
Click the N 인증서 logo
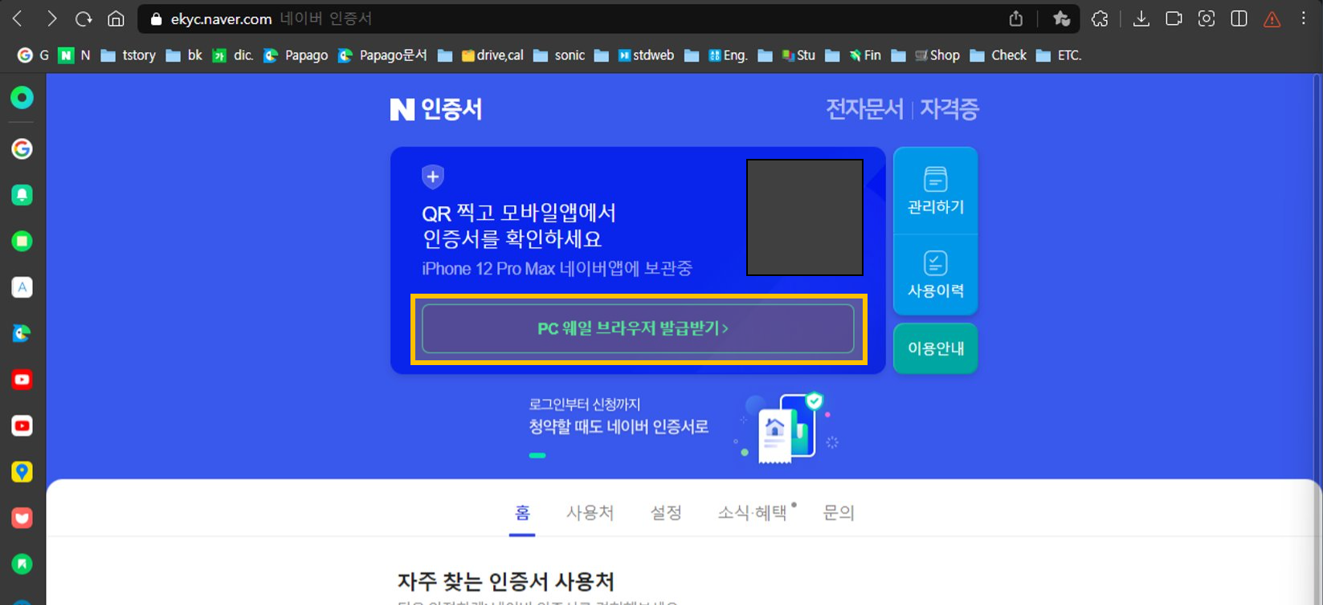(436, 109)
